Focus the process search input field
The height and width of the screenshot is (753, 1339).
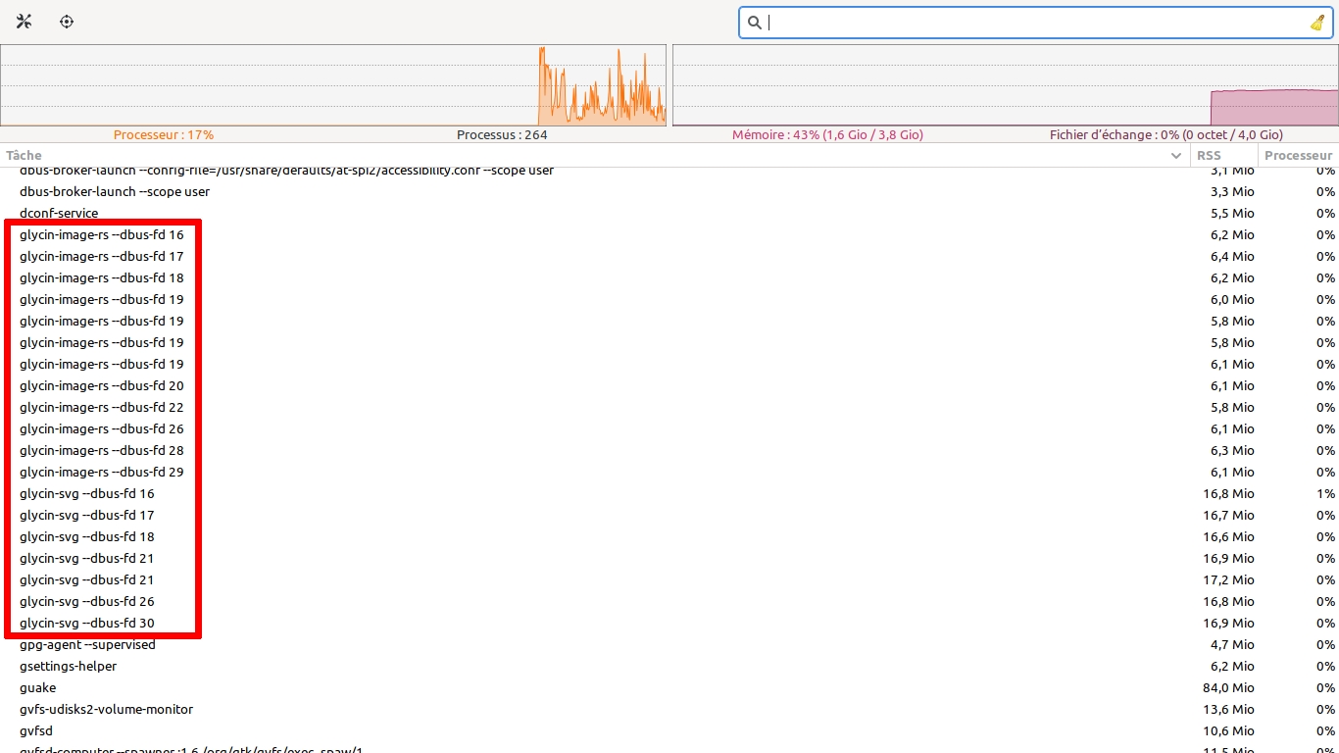tap(1036, 23)
